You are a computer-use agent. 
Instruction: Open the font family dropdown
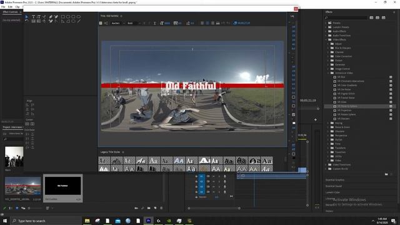pos(118,23)
